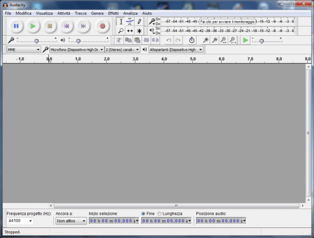The width and height of the screenshot is (314, 238).
Task: Click the Paste toolbar icon
Action: coord(137,40)
